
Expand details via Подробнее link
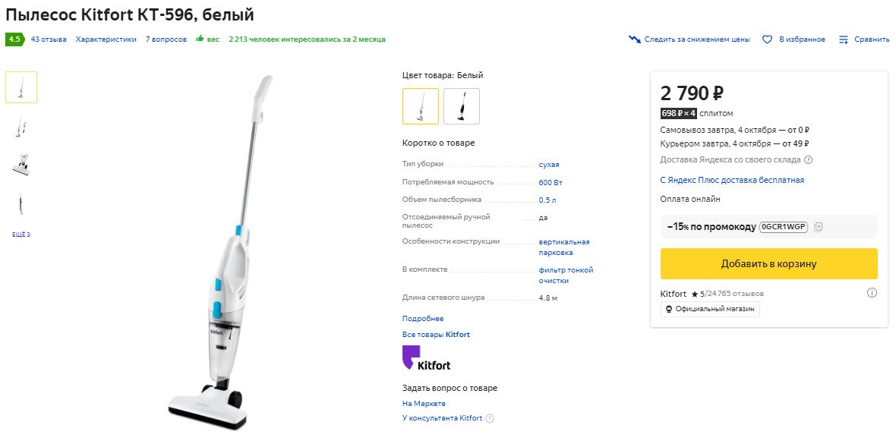(x=423, y=319)
